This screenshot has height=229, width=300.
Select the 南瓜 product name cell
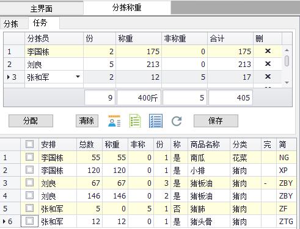(x=209, y=157)
